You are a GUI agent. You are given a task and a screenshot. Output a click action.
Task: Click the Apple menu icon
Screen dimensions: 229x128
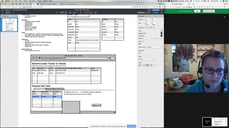tap(3, 1)
